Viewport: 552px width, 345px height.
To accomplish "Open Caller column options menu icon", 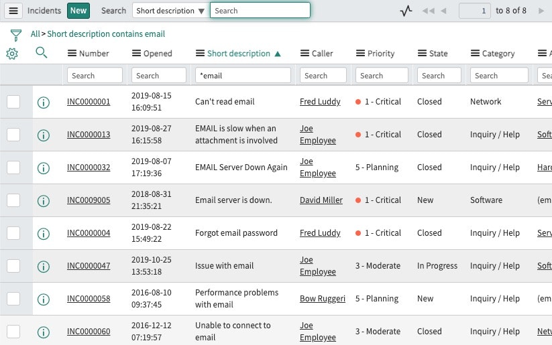I will pos(305,54).
